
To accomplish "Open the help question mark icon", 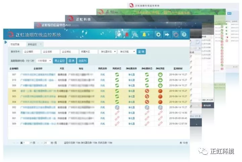I will 184,35.
